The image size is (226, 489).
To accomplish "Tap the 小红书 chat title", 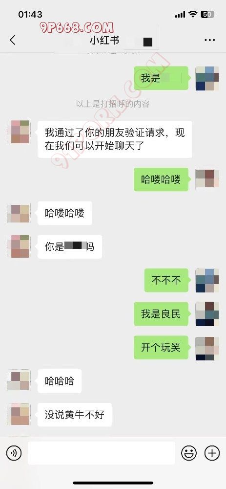I will click(104, 40).
